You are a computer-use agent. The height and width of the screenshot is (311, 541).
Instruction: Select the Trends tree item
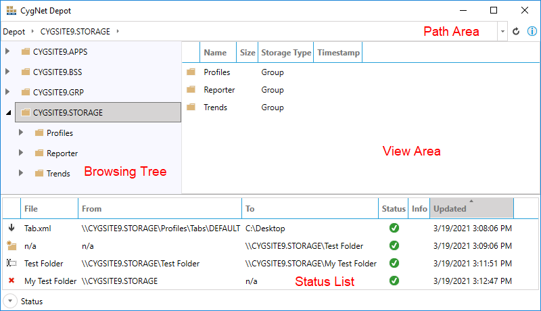58,174
